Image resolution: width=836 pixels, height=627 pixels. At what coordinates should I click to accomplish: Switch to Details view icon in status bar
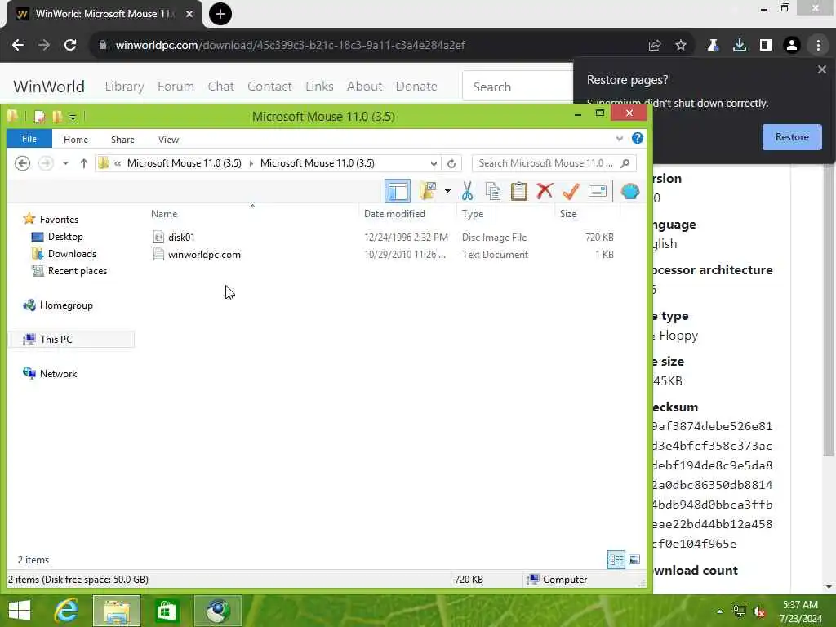click(616, 560)
